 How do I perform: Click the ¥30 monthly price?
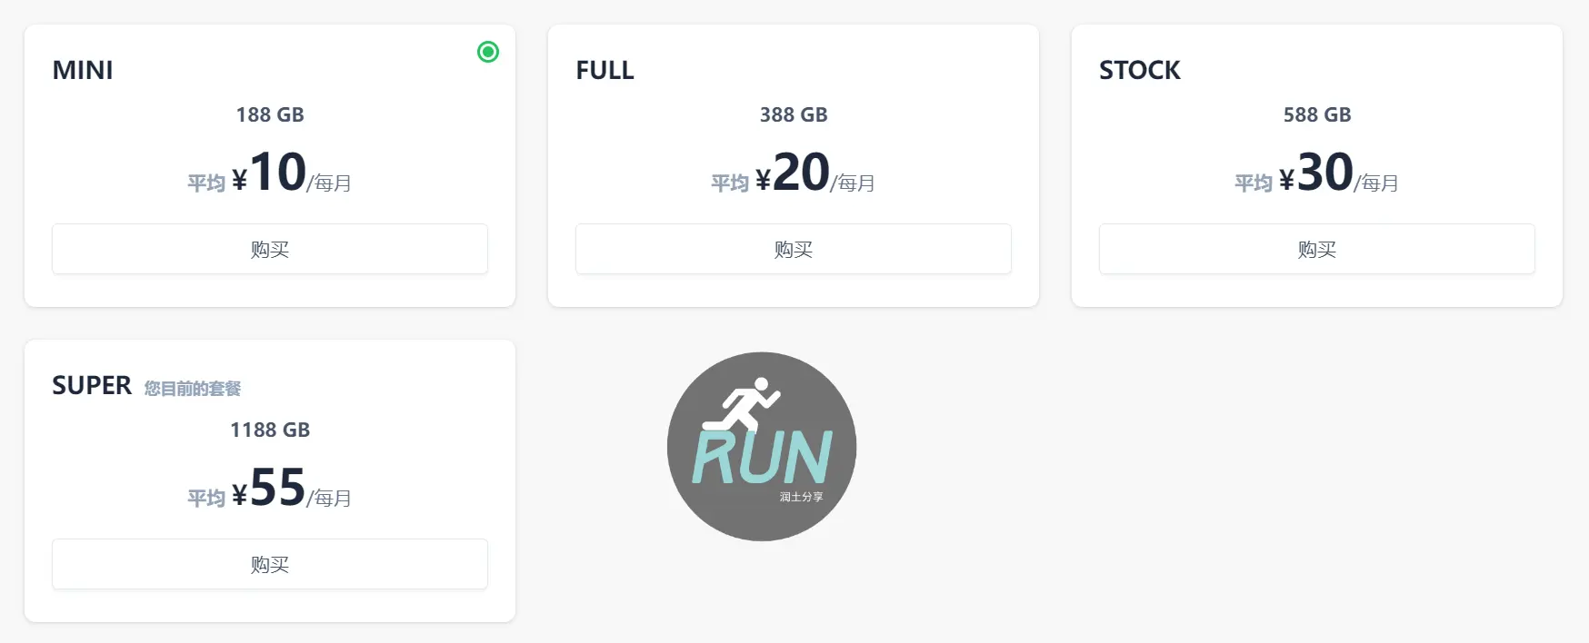pyautogui.click(x=1317, y=173)
